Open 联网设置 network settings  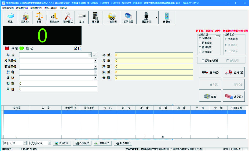[129, 17]
